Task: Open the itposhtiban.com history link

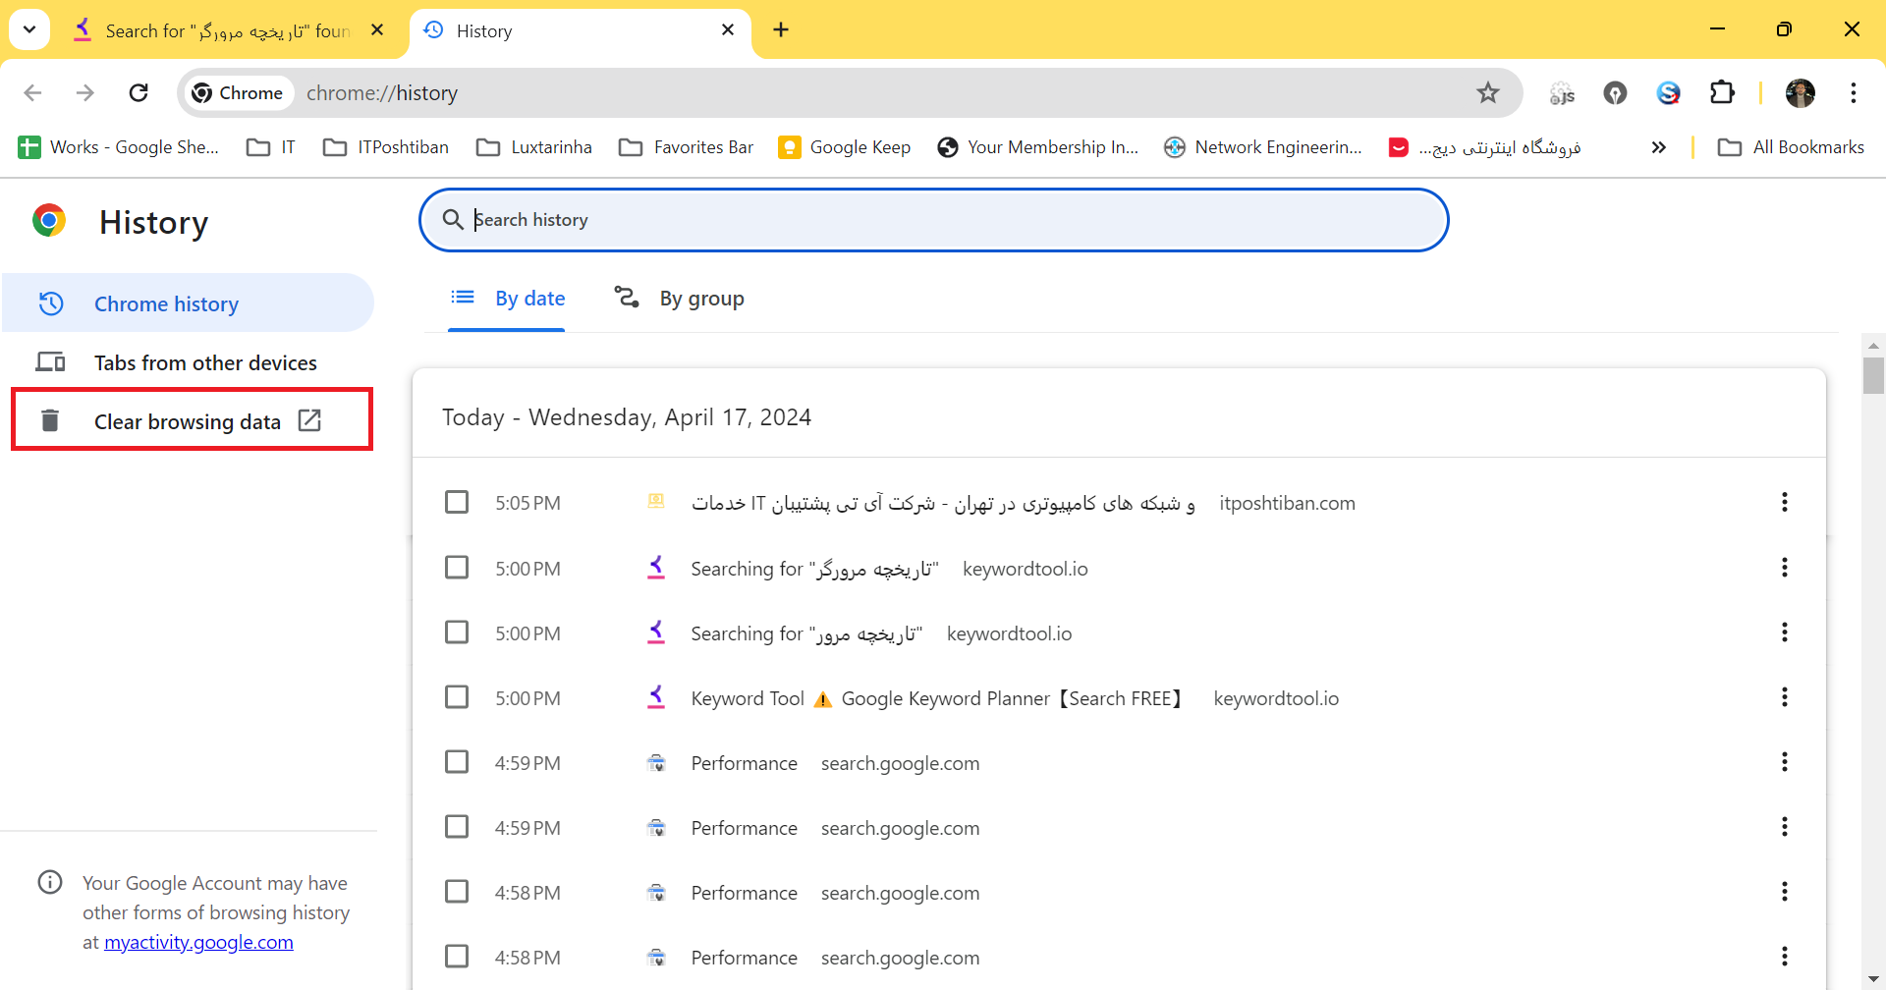Action: pos(943,503)
